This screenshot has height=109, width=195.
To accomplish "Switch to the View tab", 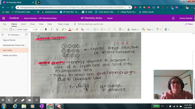I will [41, 24].
